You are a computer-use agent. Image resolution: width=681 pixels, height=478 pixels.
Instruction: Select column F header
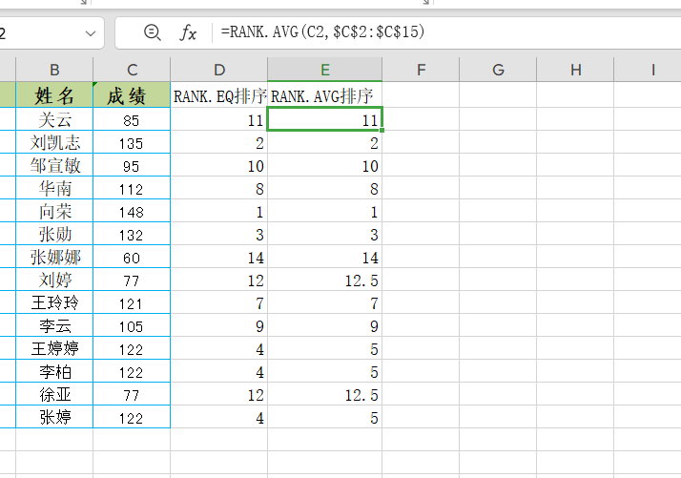(x=421, y=70)
